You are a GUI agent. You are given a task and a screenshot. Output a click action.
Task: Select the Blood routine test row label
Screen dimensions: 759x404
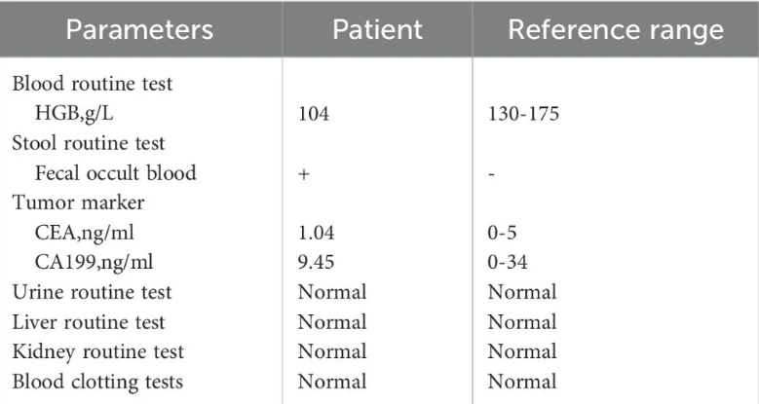click(x=92, y=84)
